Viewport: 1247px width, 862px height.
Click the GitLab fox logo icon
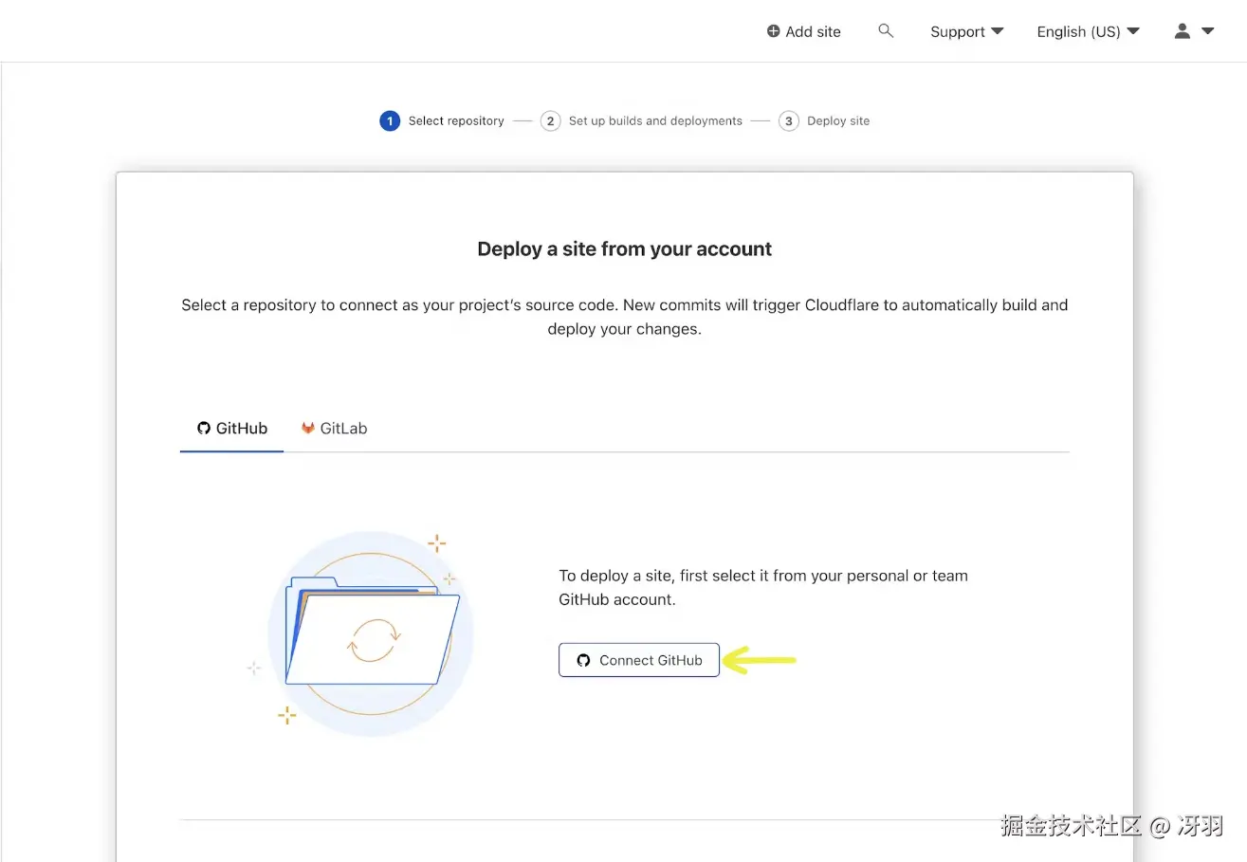coord(308,429)
